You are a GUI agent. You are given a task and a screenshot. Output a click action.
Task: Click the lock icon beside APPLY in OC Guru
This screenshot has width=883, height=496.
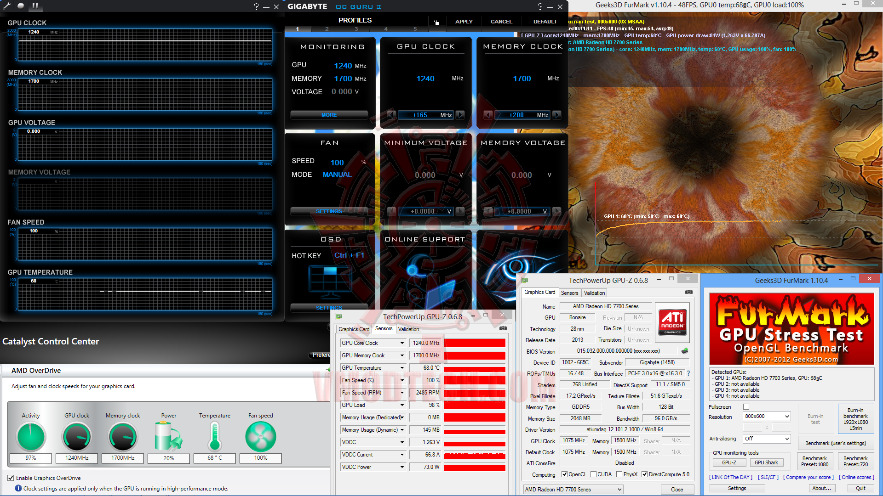[x=436, y=22]
